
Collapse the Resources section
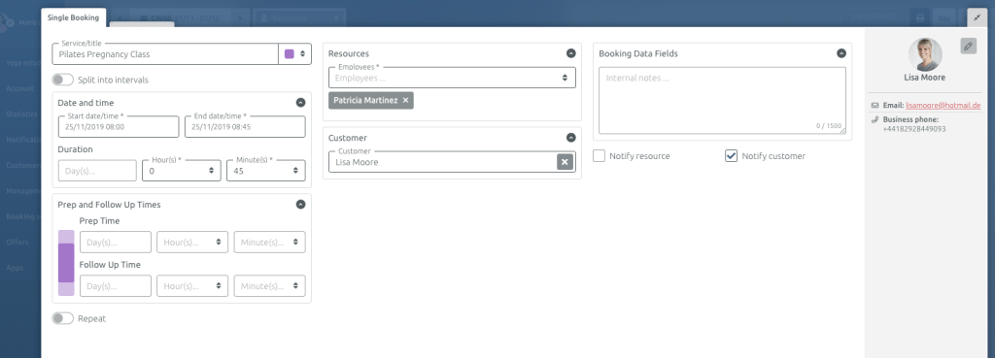coord(571,53)
